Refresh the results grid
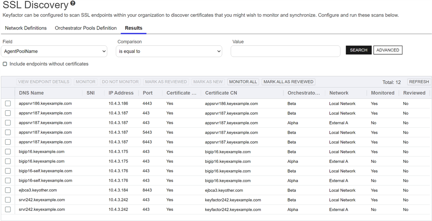The image size is (432, 221). (419, 82)
